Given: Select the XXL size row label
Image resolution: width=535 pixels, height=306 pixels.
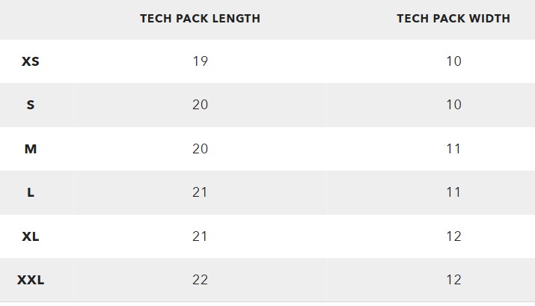Looking at the screenshot, I should click(31, 280).
